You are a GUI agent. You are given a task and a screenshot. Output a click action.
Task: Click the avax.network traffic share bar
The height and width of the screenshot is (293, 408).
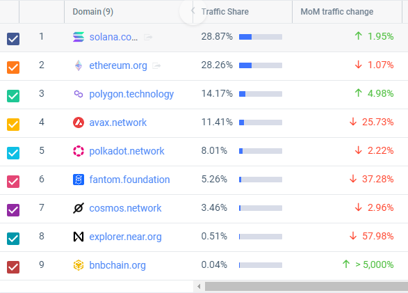point(261,122)
